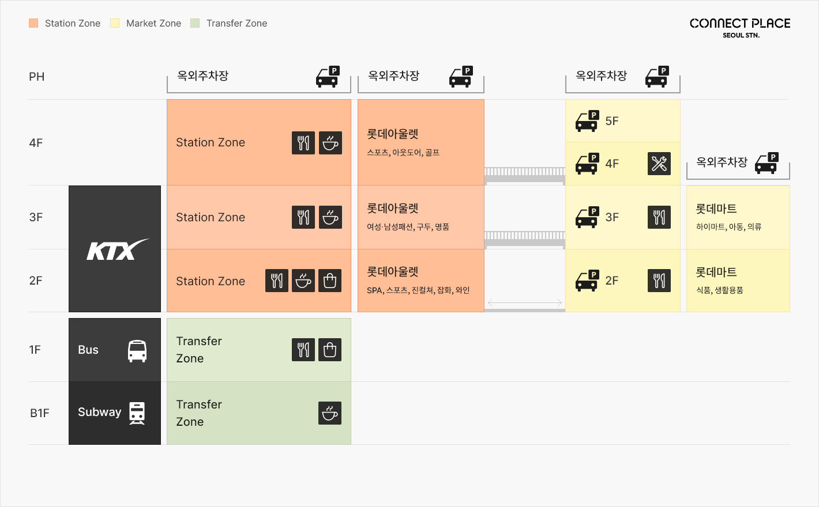Click the parking icon above 롯데마트
This screenshot has height=507, width=819.
coord(767,163)
